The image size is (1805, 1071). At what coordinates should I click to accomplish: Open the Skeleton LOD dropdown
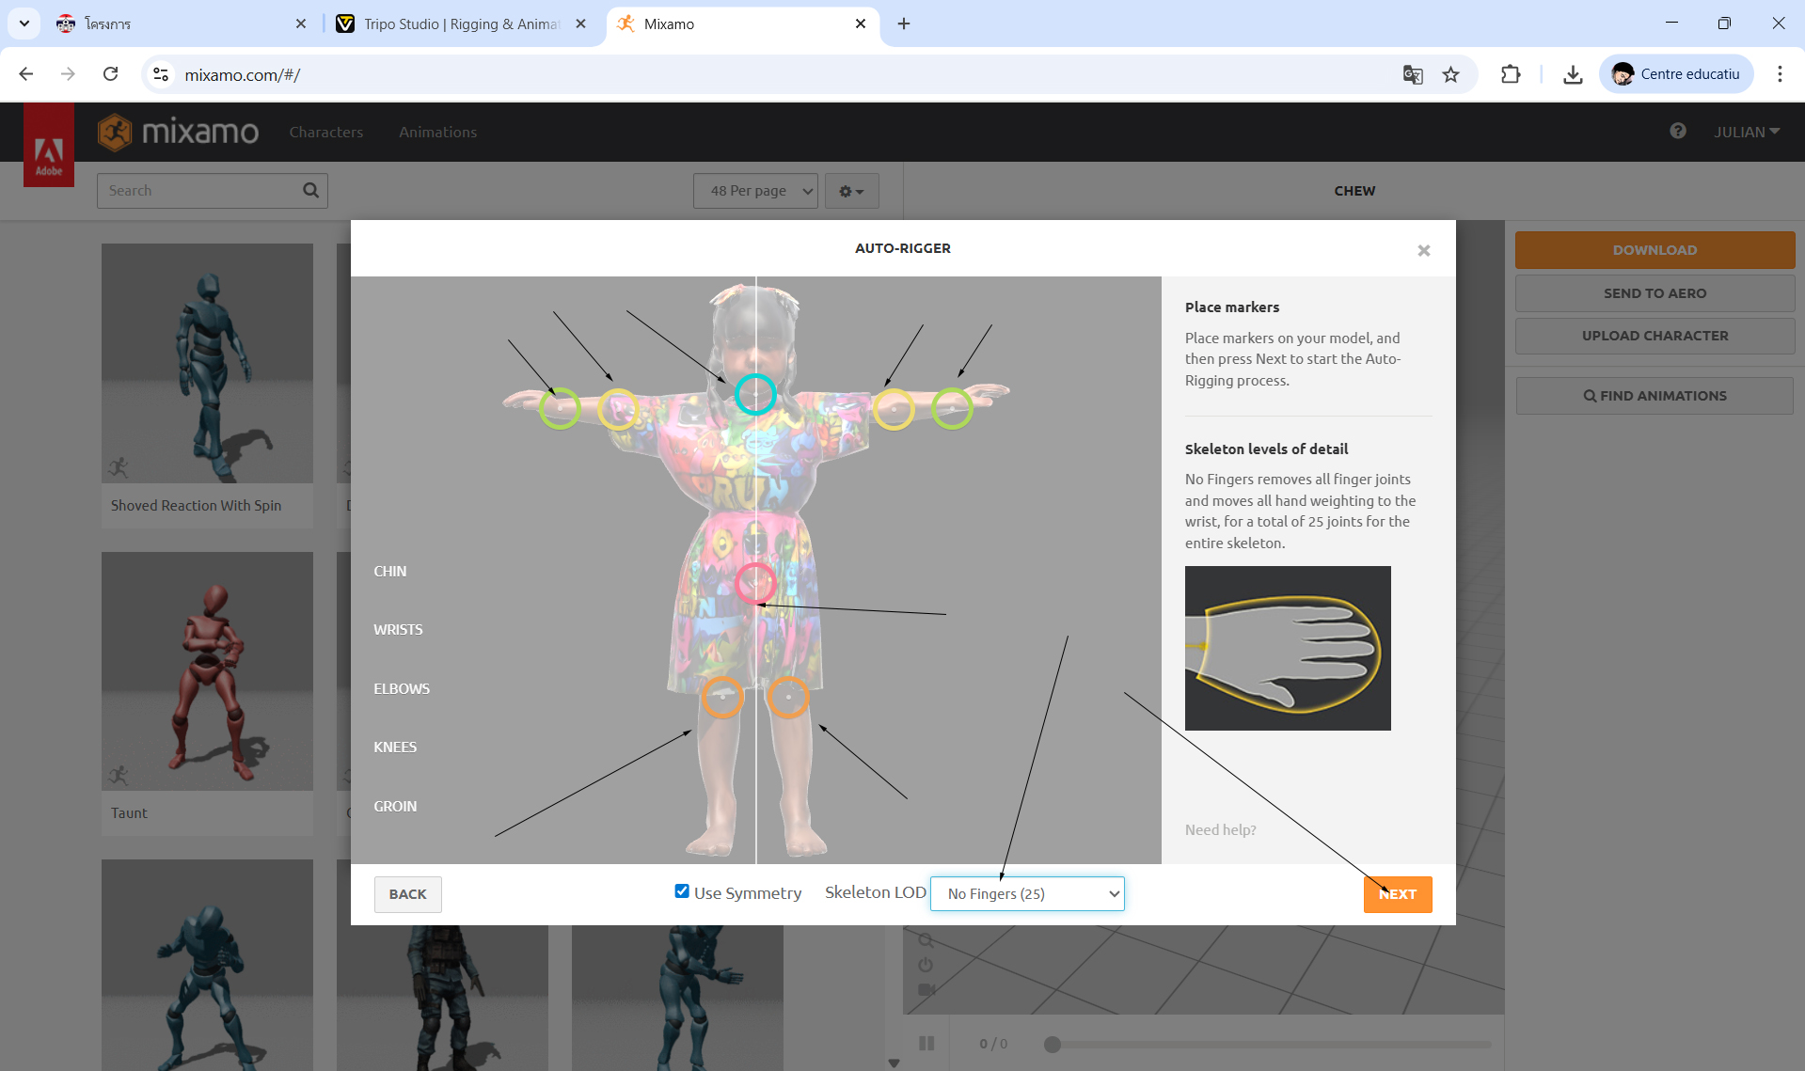tap(1027, 893)
